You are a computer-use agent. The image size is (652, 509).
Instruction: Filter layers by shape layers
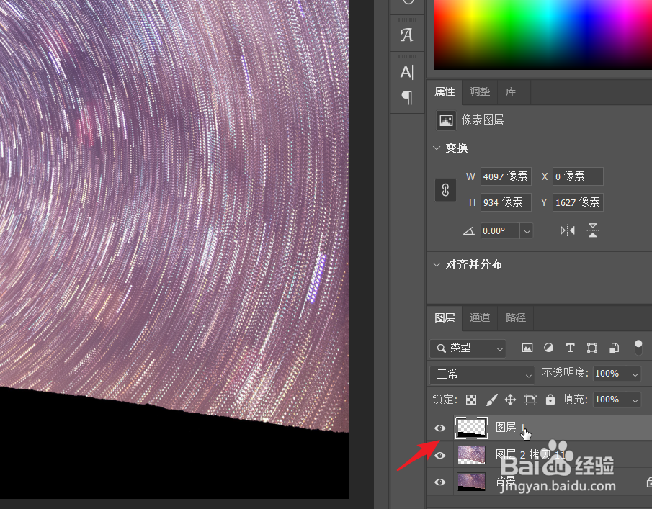[x=592, y=348]
